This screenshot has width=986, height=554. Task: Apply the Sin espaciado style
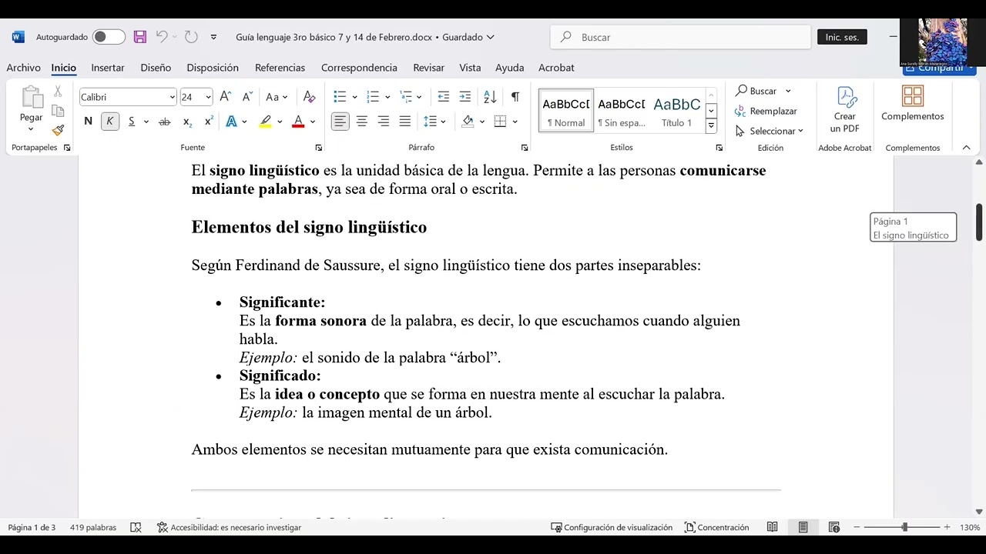click(x=621, y=111)
